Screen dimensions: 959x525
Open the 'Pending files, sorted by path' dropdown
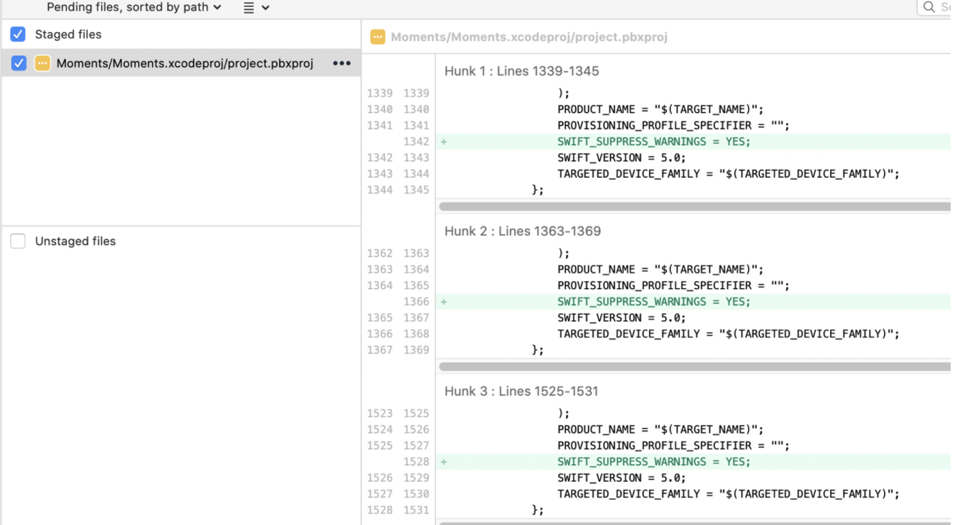click(134, 7)
